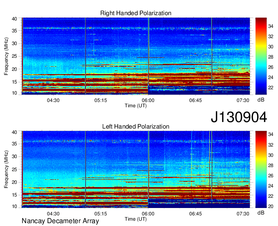The image size is (278, 226).
Task: Click the dB unit label under upper colorbar
Action: coord(261,100)
